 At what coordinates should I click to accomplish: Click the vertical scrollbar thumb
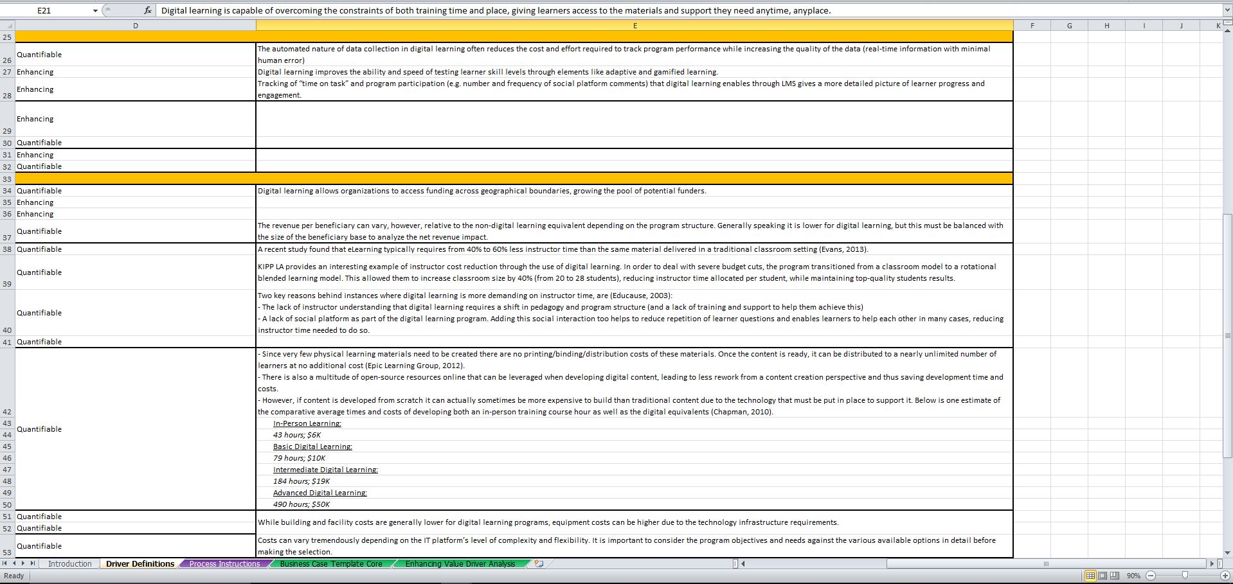click(x=1227, y=335)
